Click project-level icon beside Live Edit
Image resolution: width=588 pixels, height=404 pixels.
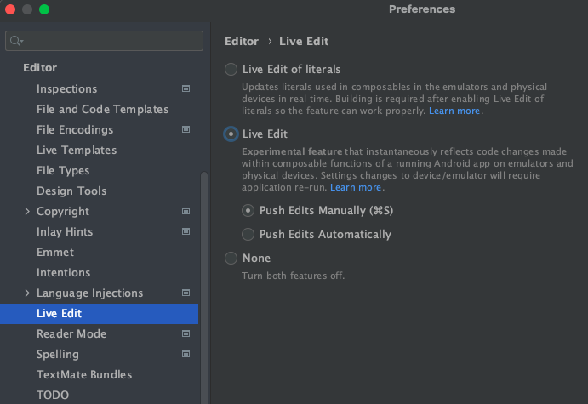pyautogui.click(x=186, y=313)
